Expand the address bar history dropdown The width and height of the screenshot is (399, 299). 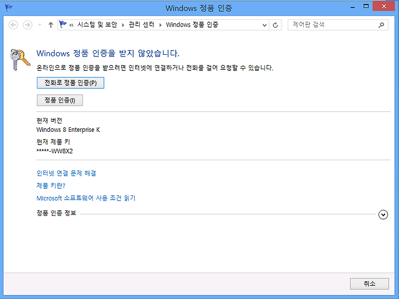[x=264, y=25]
